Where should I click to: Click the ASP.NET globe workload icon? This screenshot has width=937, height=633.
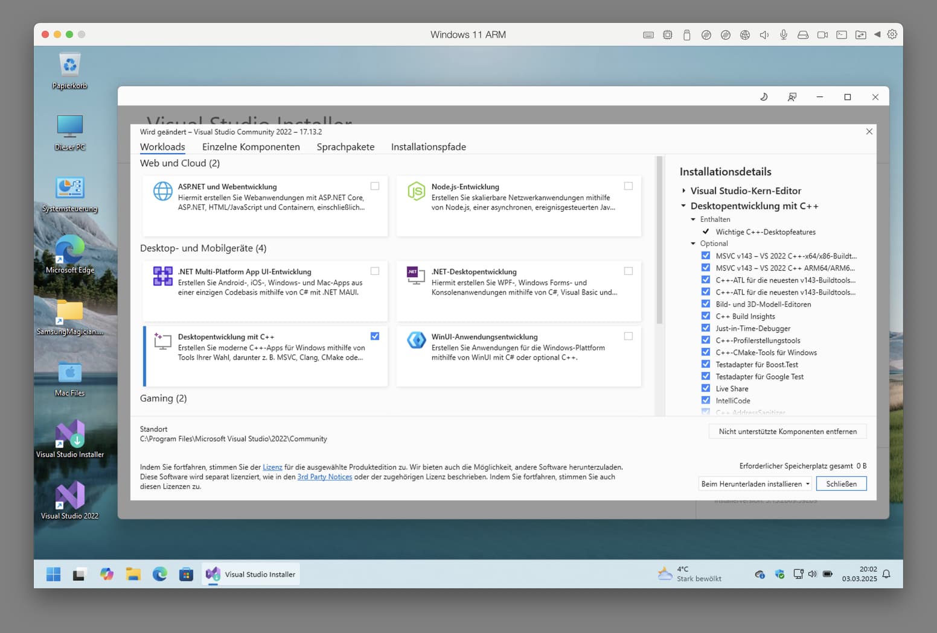[x=162, y=191]
